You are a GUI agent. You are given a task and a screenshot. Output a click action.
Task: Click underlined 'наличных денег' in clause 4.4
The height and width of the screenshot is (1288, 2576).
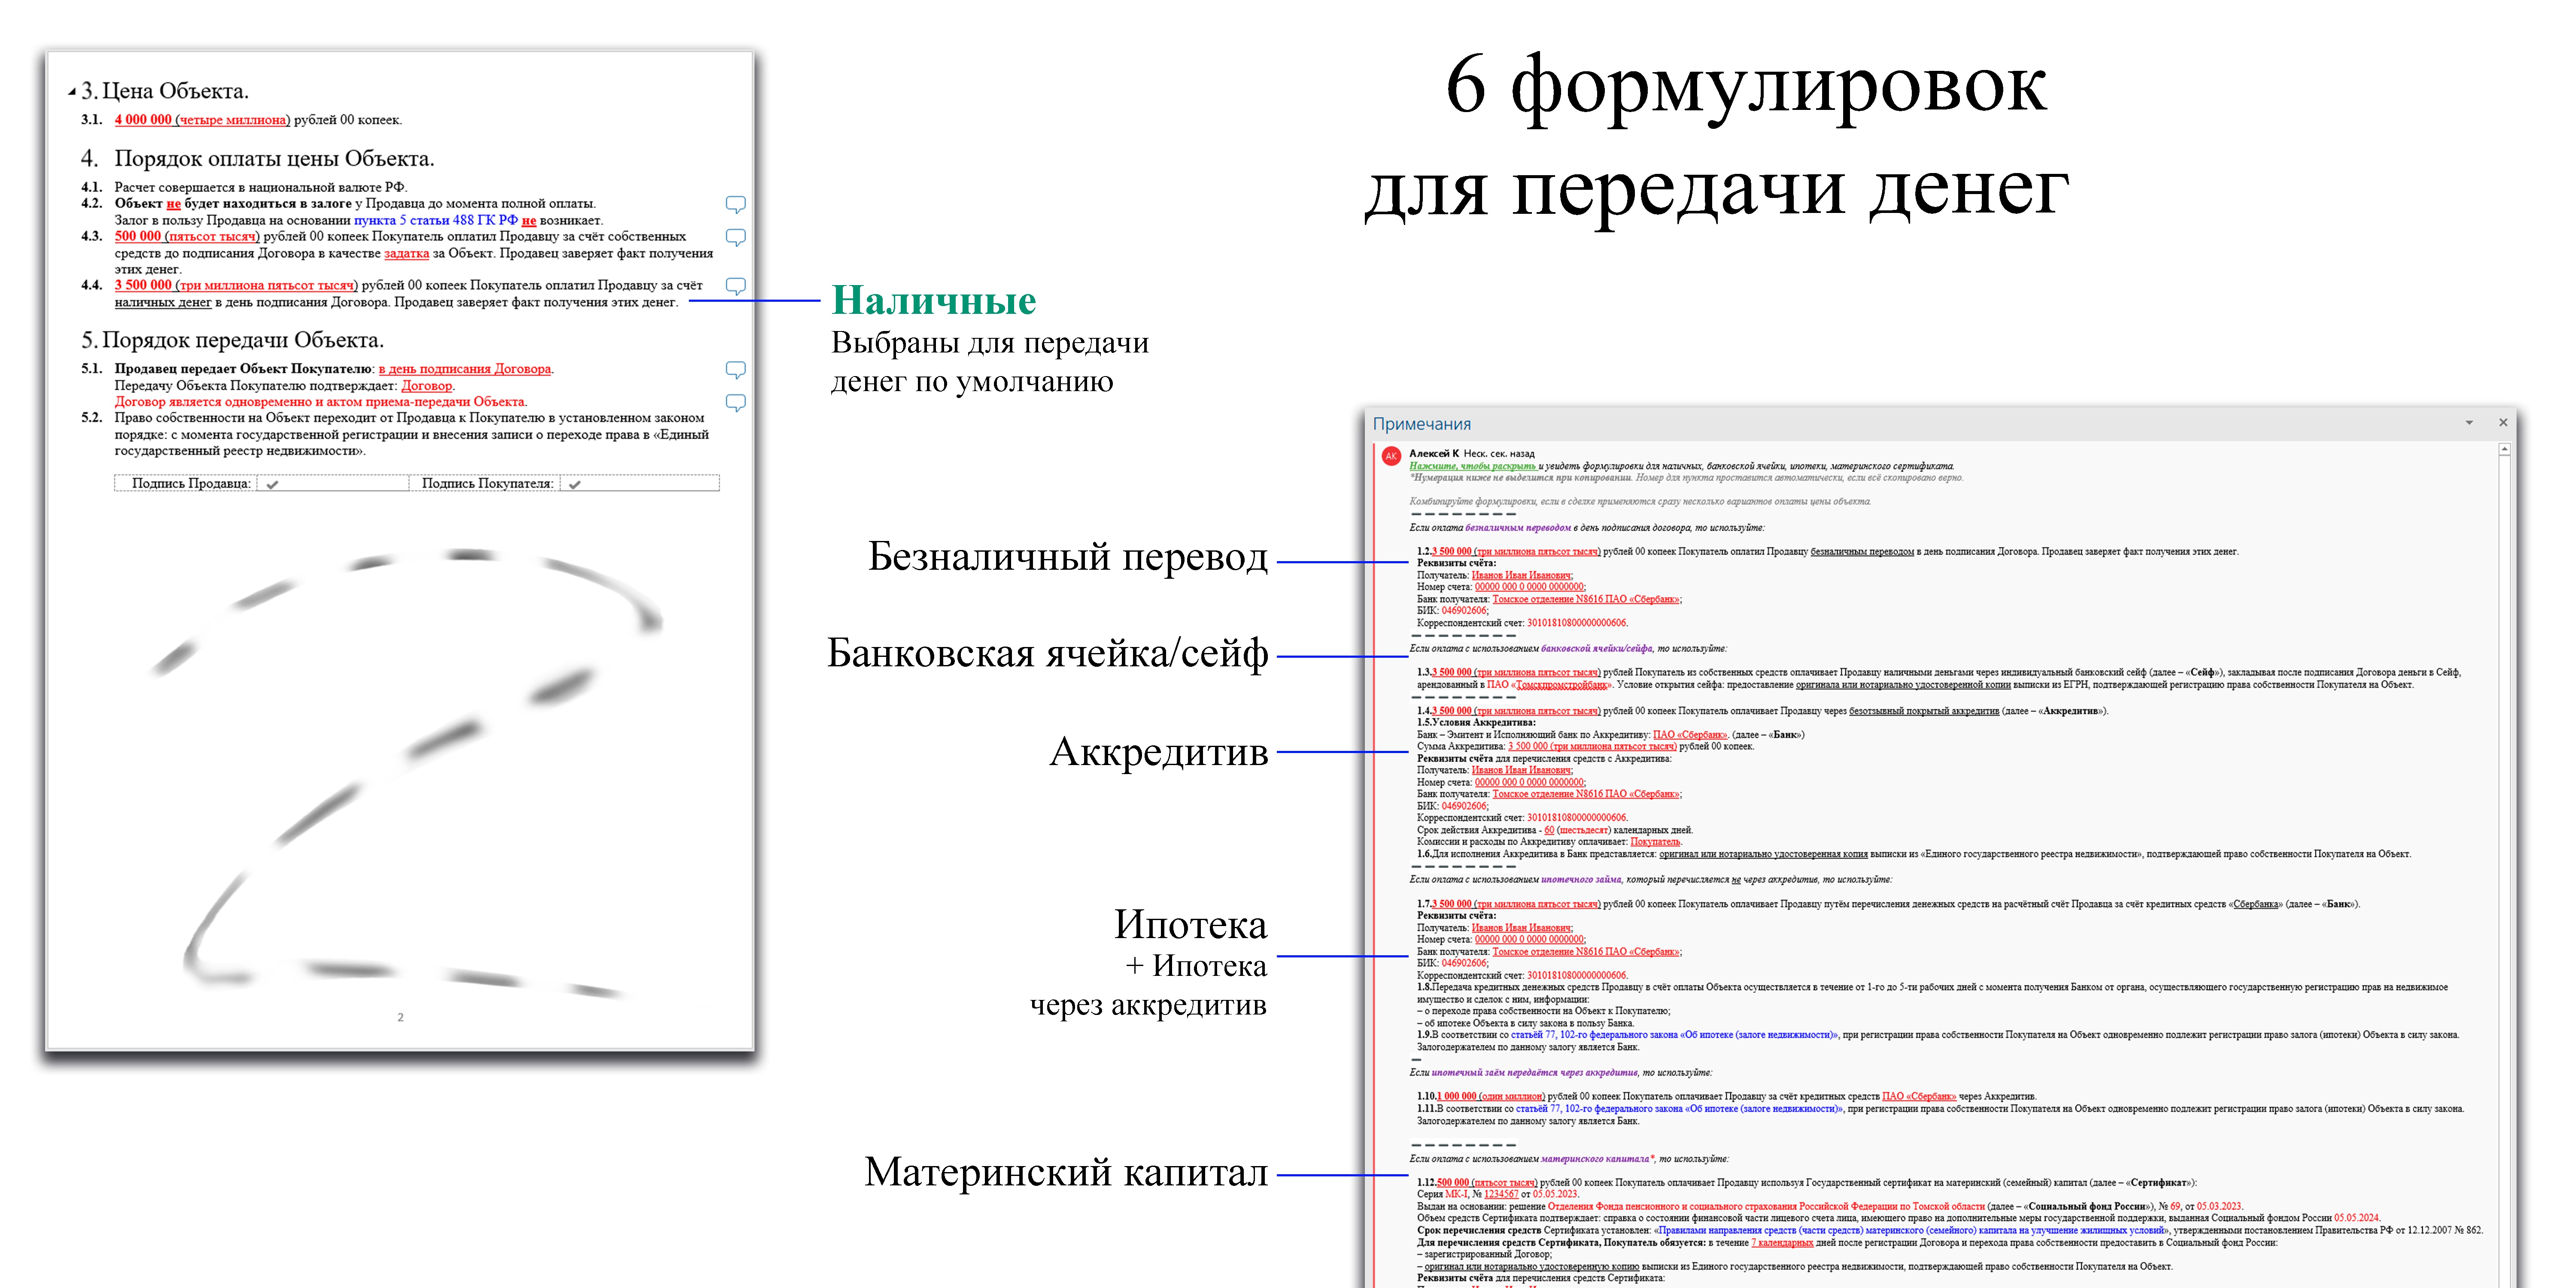click(x=163, y=302)
